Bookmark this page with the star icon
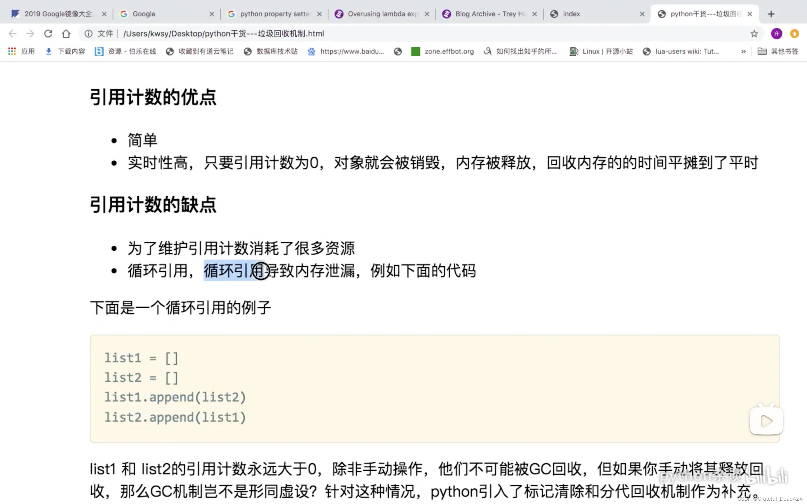The height and width of the screenshot is (504, 807). (754, 34)
